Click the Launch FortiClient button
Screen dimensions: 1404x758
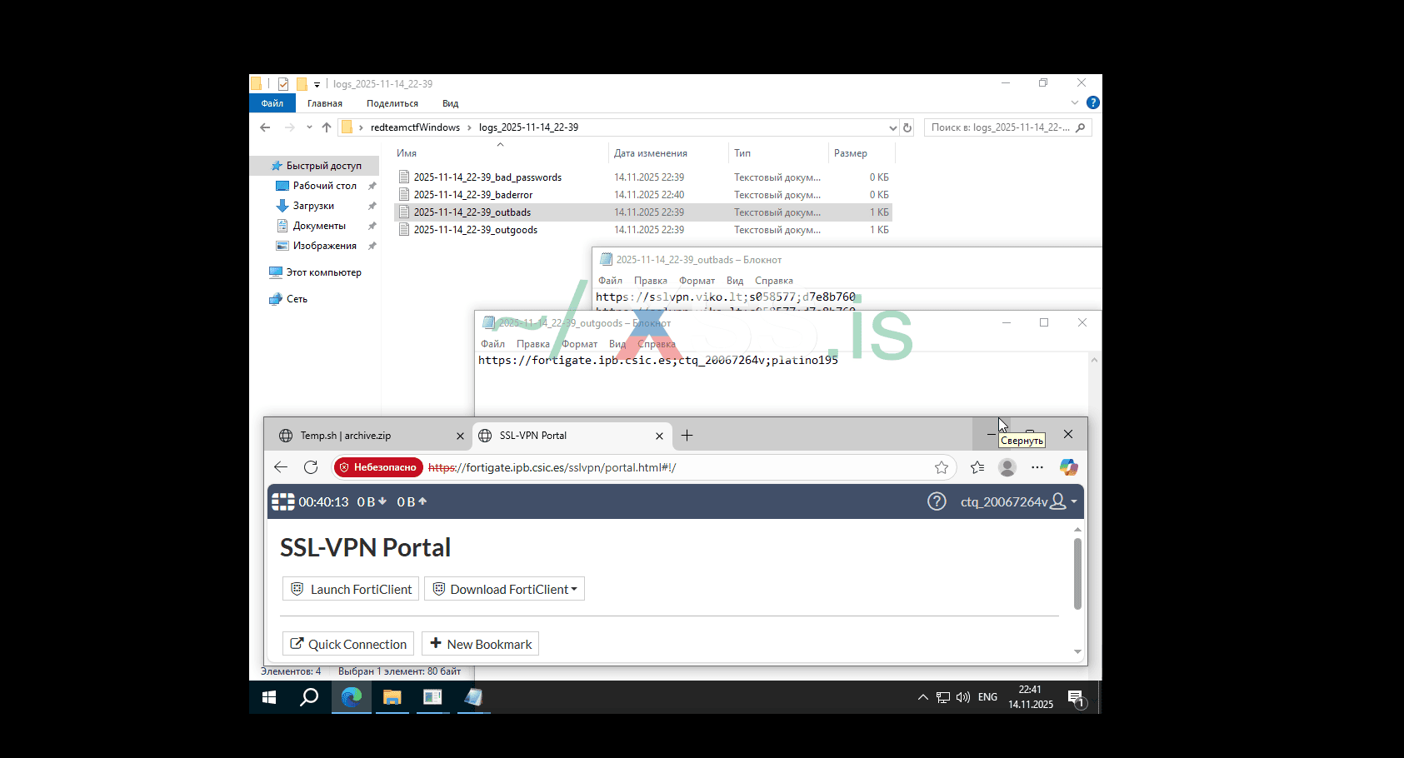click(x=351, y=589)
